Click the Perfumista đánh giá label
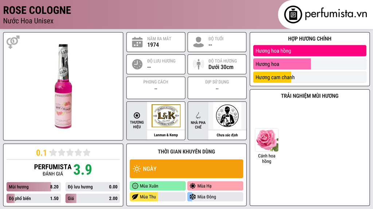This screenshot has width=373, height=209. tap(53, 170)
